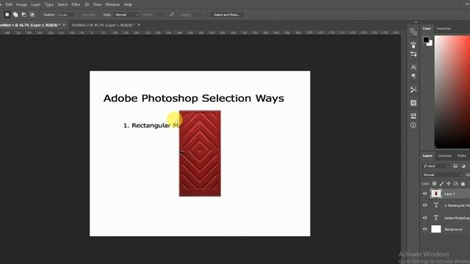The image size is (470, 264).
Task: Open the Image menu
Action: pos(21,4)
